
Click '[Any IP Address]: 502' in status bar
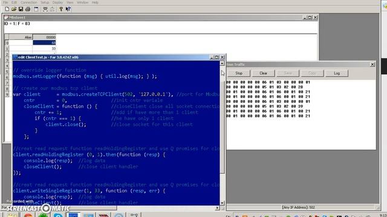tap(298, 207)
